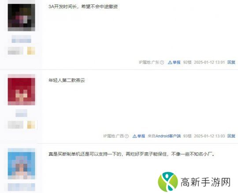Click the warning triangle icon on floor 93
Screen dimensions: 238x193
point(134,136)
